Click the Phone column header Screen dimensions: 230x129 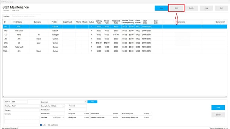tap(78, 22)
